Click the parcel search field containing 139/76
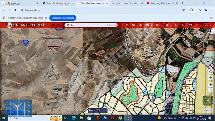 click(86, 25)
